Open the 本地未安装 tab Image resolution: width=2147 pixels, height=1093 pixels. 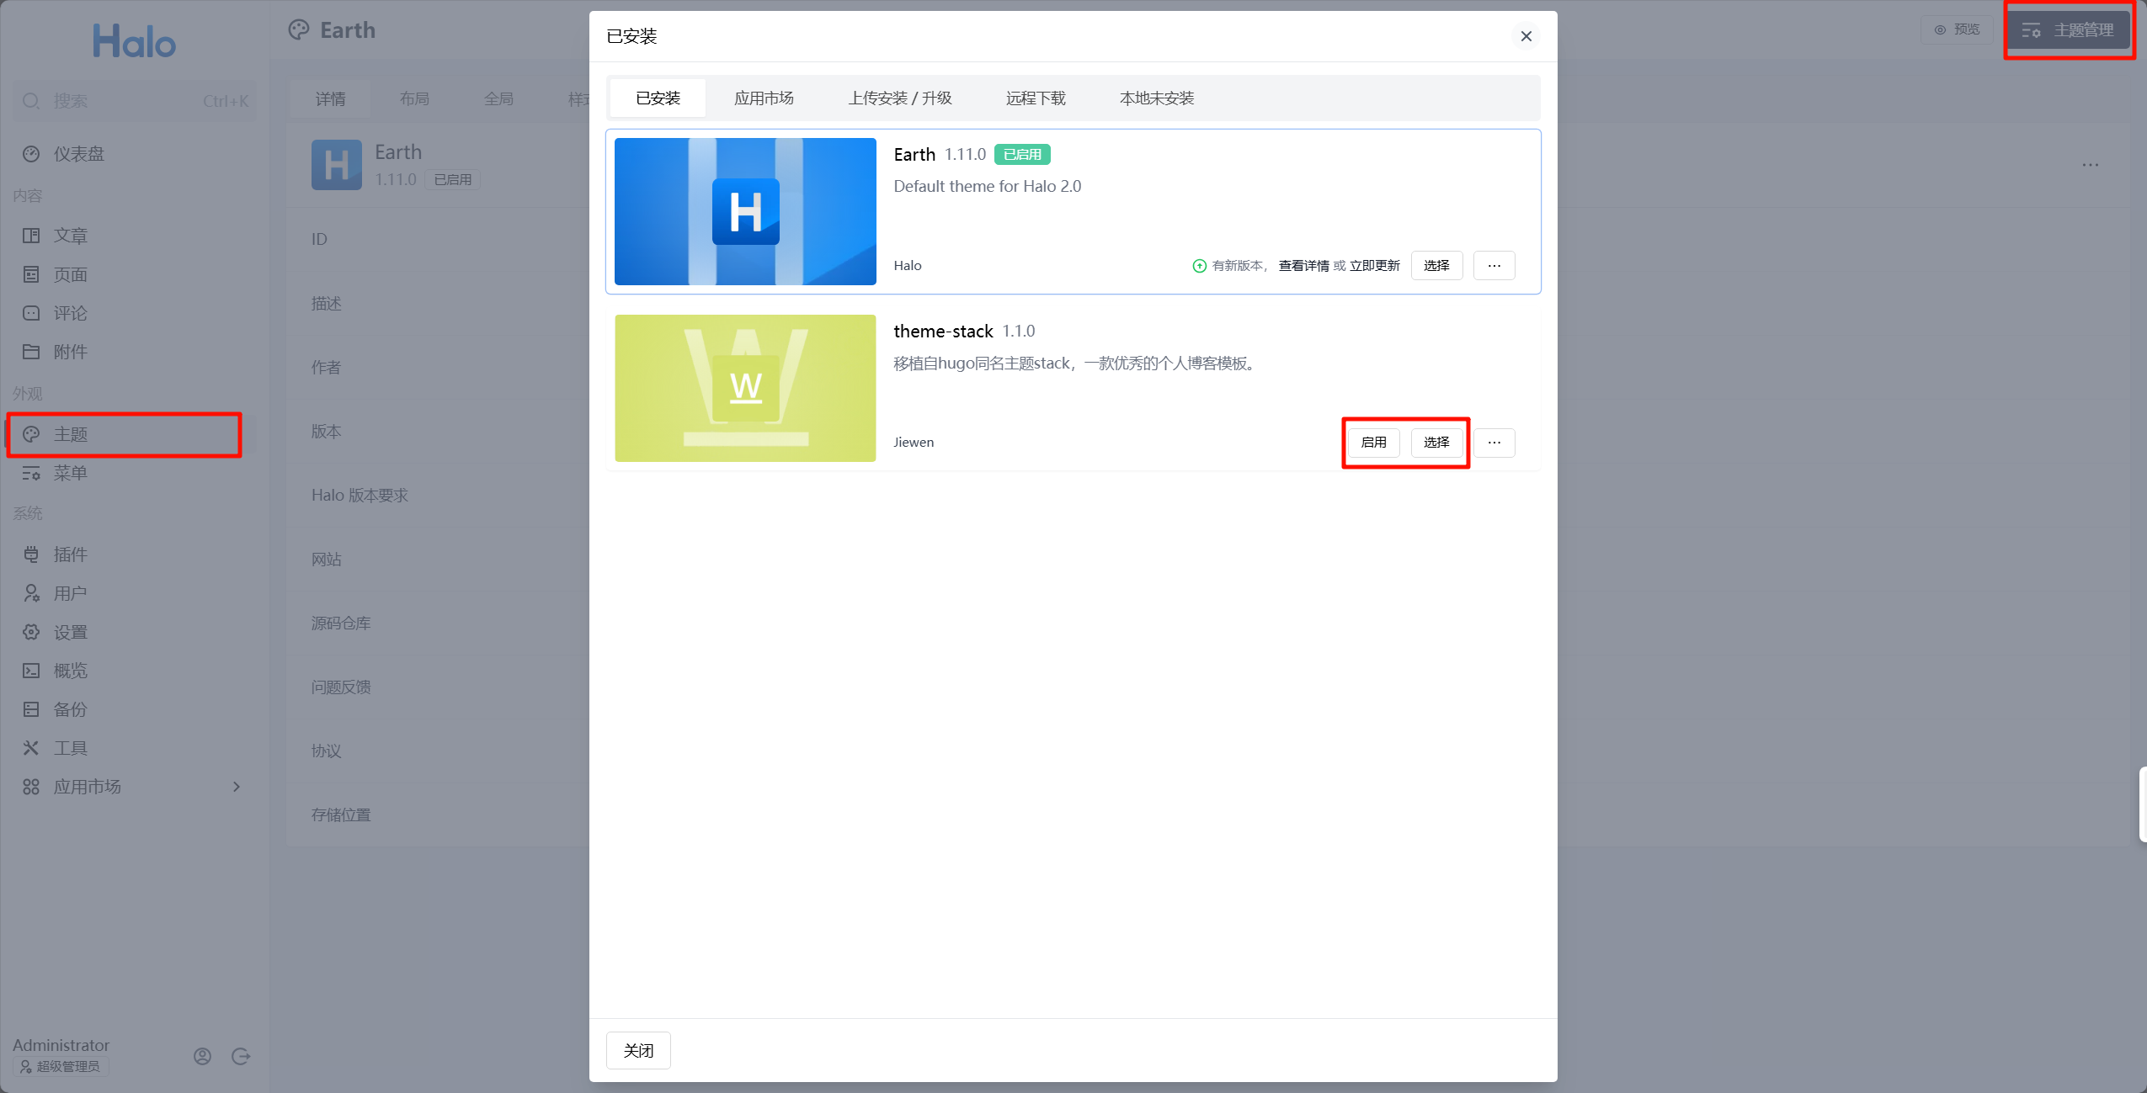click(x=1156, y=98)
